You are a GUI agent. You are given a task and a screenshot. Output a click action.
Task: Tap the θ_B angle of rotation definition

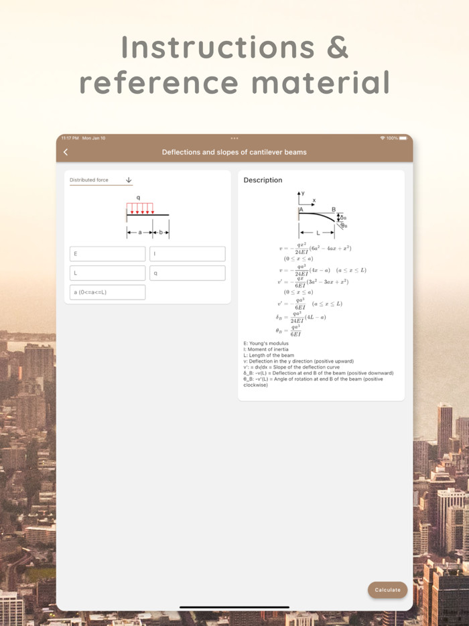pos(314,382)
